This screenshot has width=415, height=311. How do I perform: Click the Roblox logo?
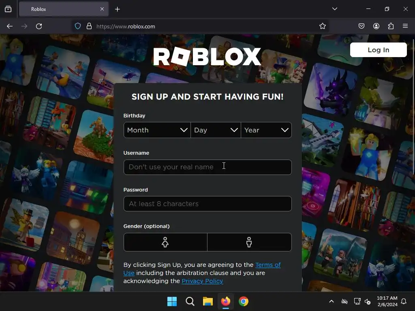point(207,57)
